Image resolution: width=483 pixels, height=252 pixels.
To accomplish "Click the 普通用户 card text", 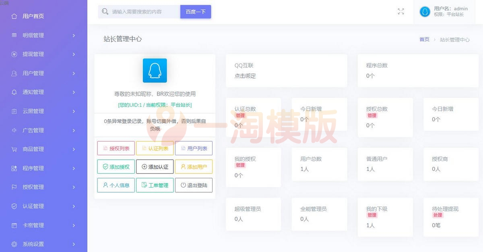I will click(x=377, y=159).
